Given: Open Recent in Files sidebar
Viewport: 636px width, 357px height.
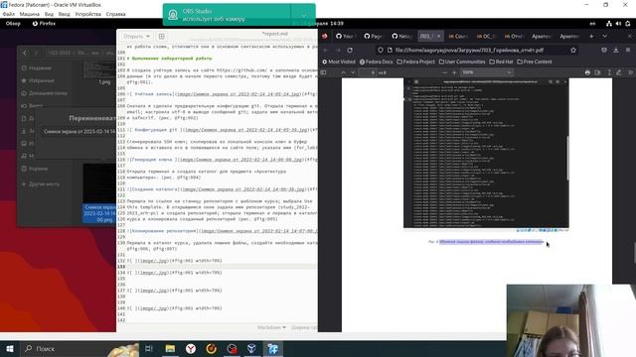Looking at the screenshot, I should coord(38,68).
